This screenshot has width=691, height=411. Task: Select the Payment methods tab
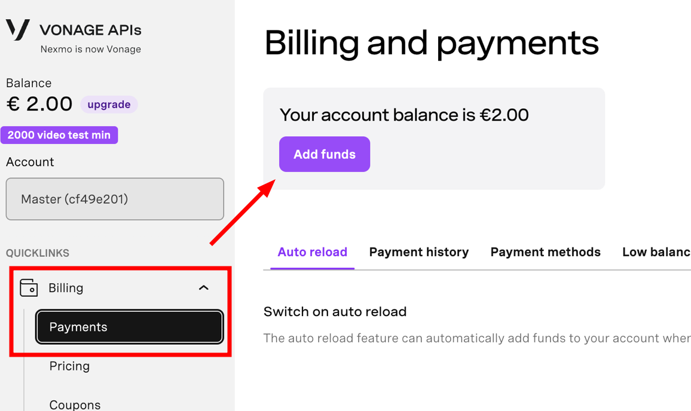coord(545,252)
